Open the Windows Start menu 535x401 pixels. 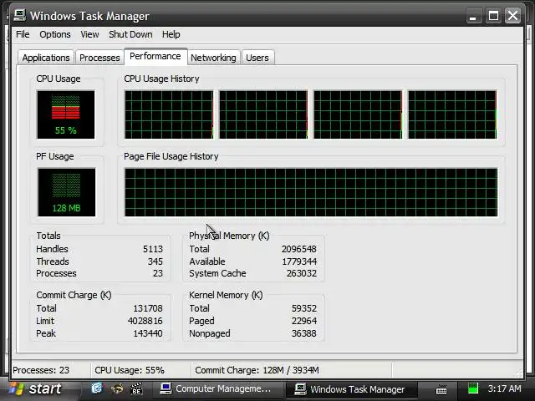(x=36, y=389)
